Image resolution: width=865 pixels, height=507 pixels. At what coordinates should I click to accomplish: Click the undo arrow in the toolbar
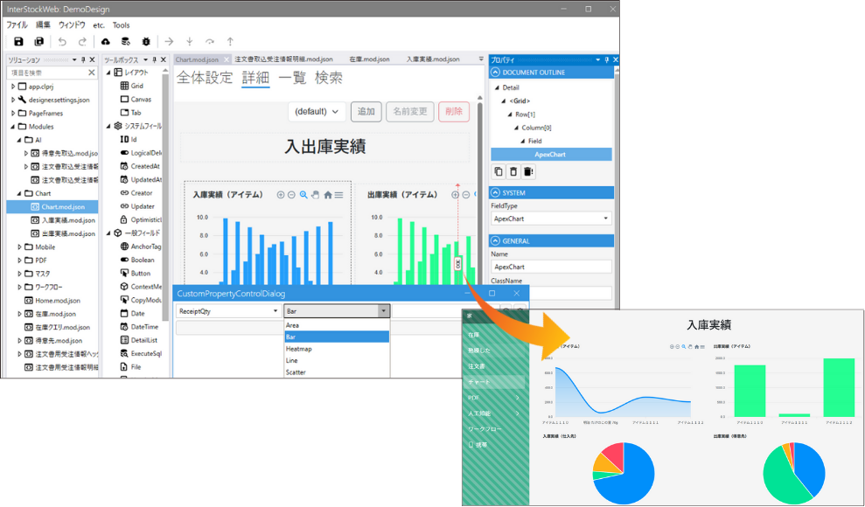click(x=62, y=41)
